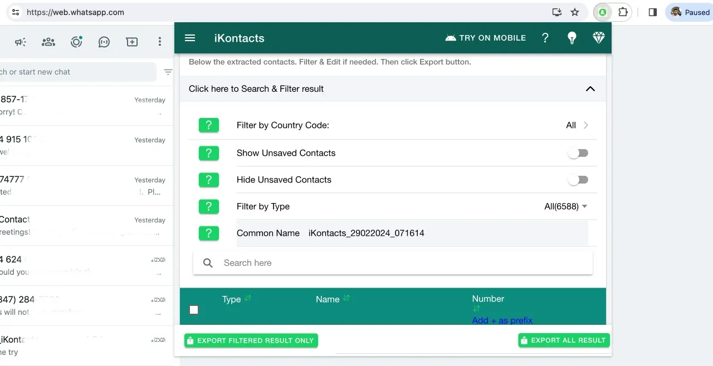This screenshot has width=713, height=366.
Task: Click Add + as prefix link
Action: [502, 320]
